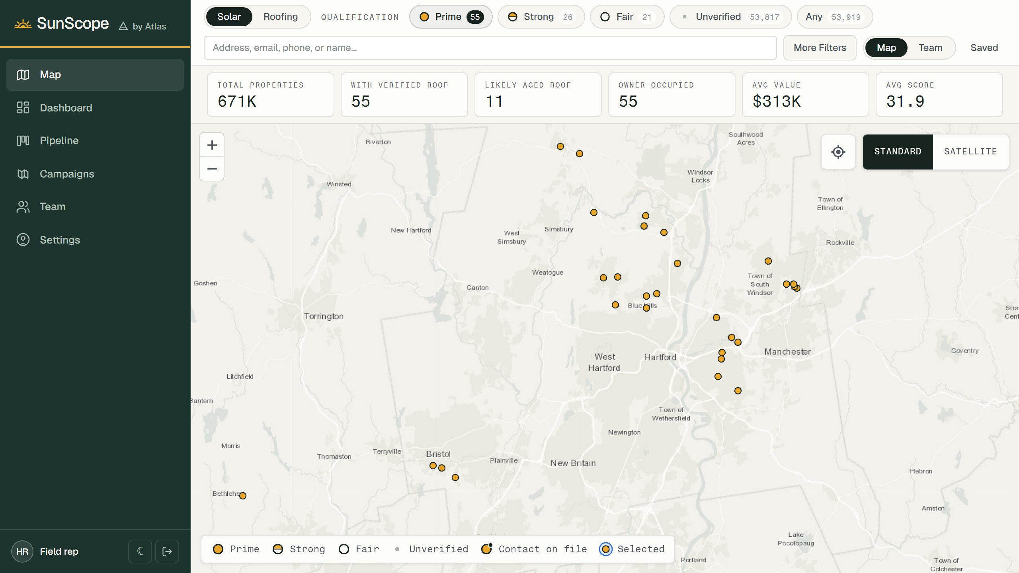The height and width of the screenshot is (573, 1019).
Task: Click the Hartford map label
Action: click(660, 357)
